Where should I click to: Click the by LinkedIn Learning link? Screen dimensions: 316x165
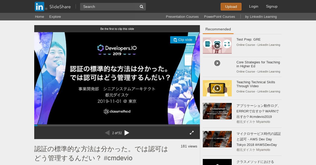(261, 17)
